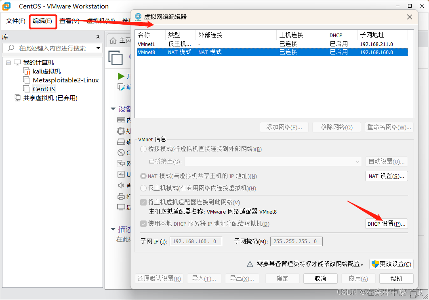
Task: Click the 子网掩码 input field
Action: coord(297,241)
